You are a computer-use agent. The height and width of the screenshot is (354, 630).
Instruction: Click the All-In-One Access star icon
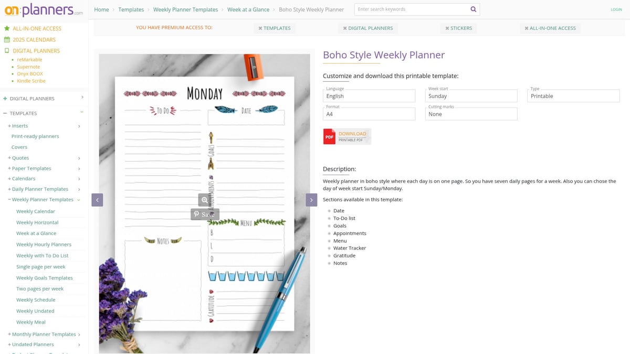(7, 28)
